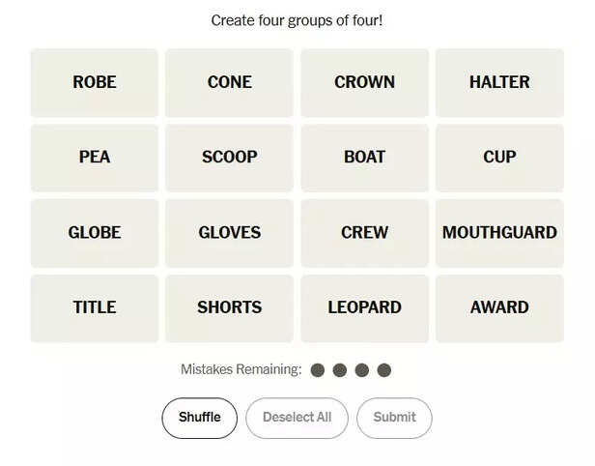Screen dimensions: 595x466
Task: Shuffle the word tiles
Action: pos(199,418)
